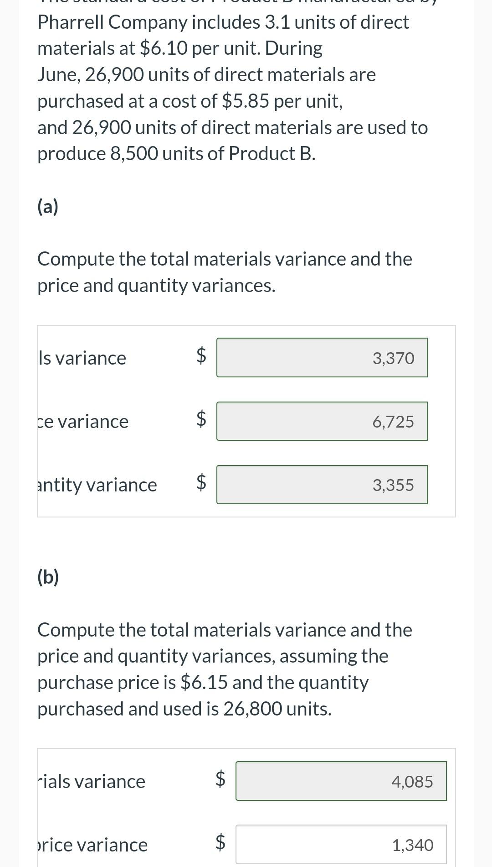Click the dollar sign beside the 1,340 field
The height and width of the screenshot is (867, 492).
[x=220, y=842]
